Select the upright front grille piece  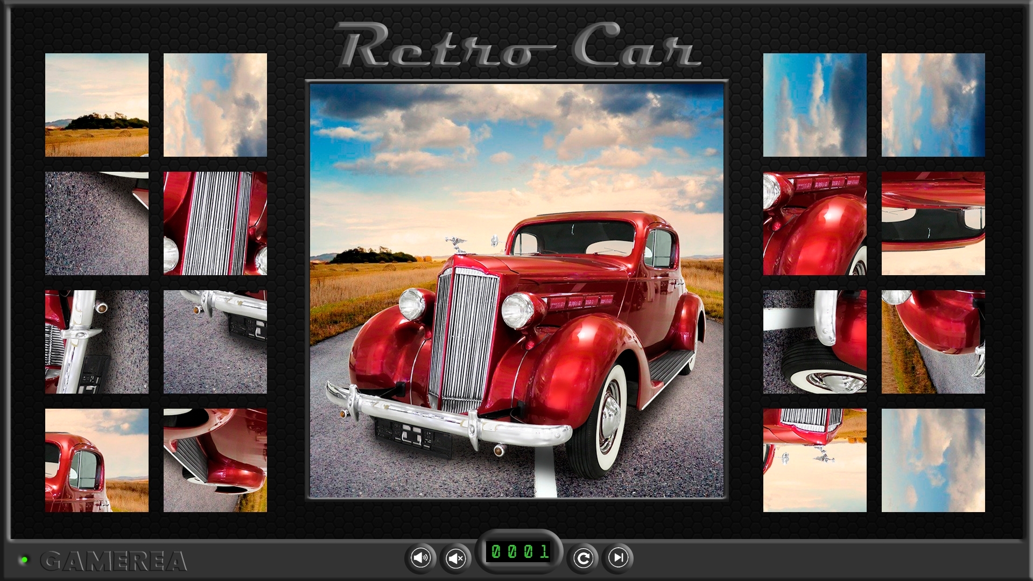(x=215, y=223)
